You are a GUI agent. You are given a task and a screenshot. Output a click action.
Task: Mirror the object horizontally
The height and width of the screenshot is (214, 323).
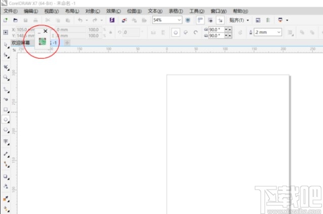[153, 32]
